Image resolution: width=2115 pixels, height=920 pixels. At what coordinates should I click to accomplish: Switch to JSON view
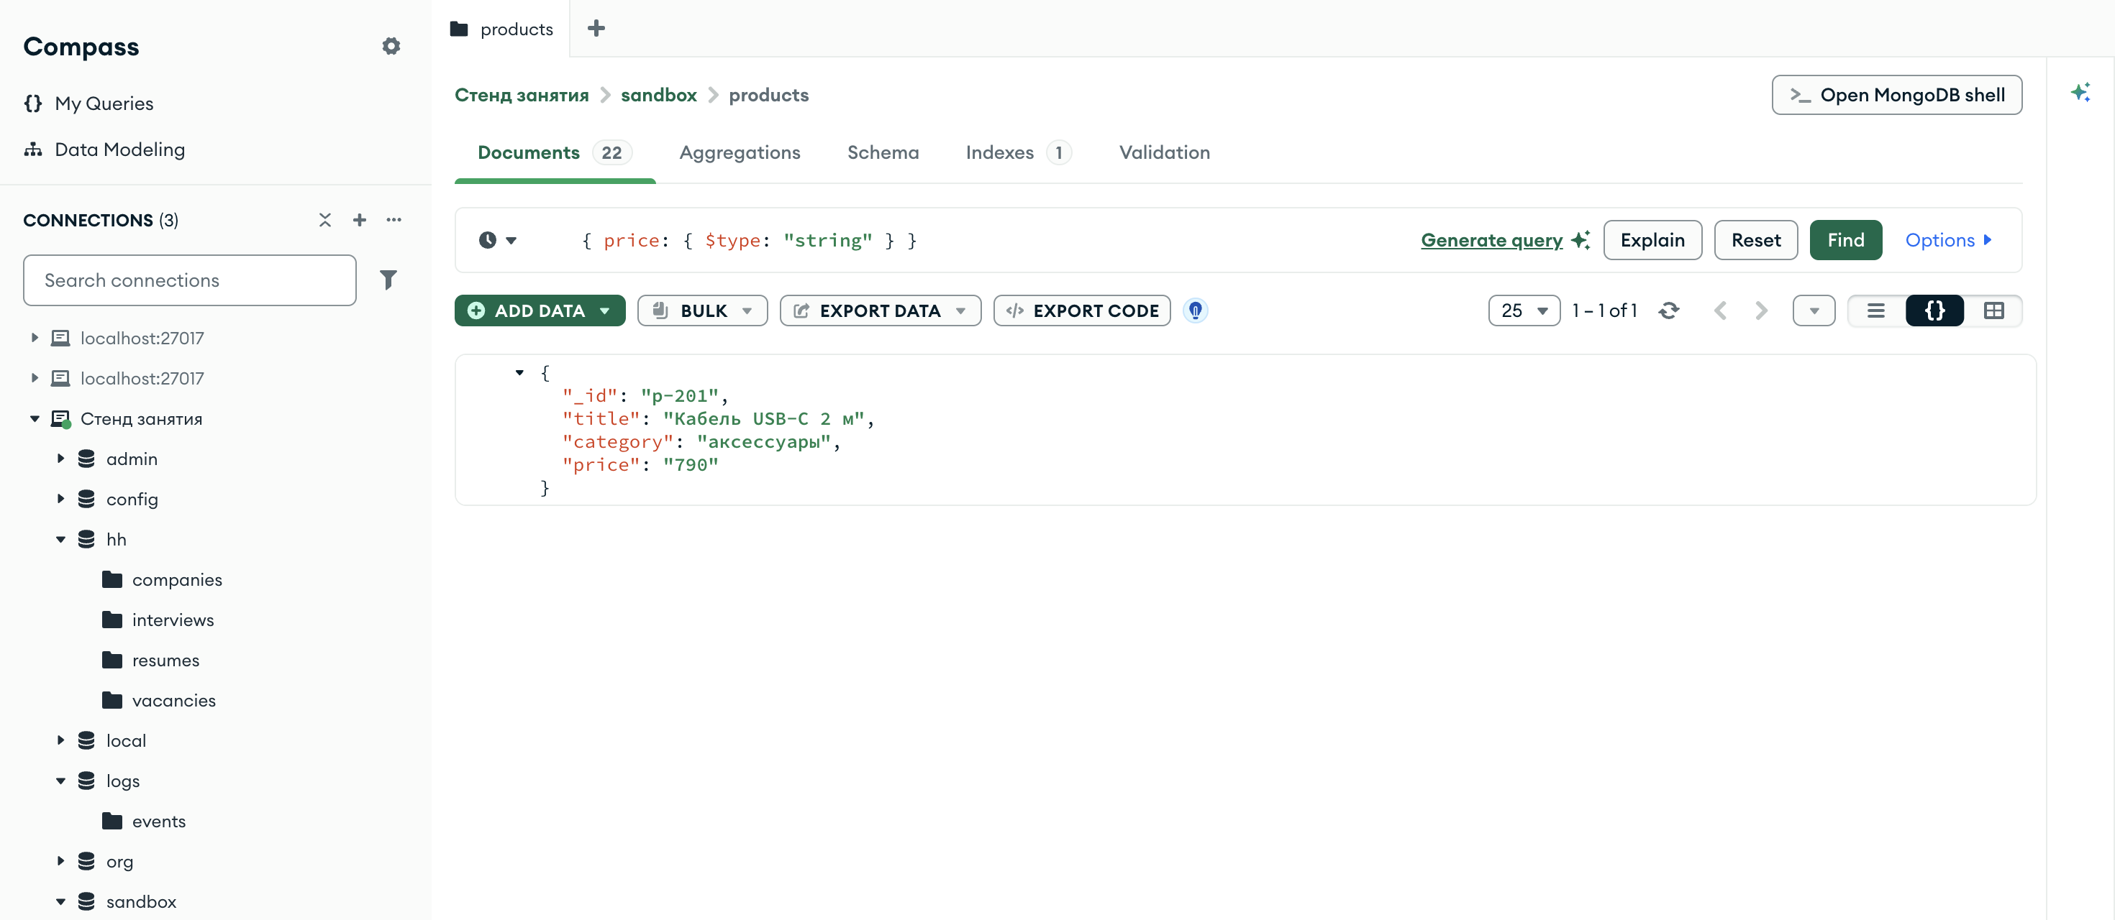click(1934, 310)
